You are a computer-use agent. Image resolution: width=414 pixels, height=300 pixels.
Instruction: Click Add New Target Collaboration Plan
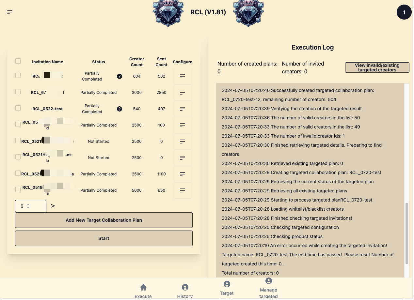[x=104, y=220]
